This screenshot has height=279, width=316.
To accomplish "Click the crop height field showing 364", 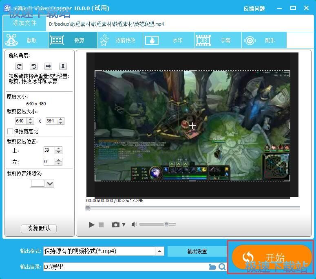I will pos(51,121).
